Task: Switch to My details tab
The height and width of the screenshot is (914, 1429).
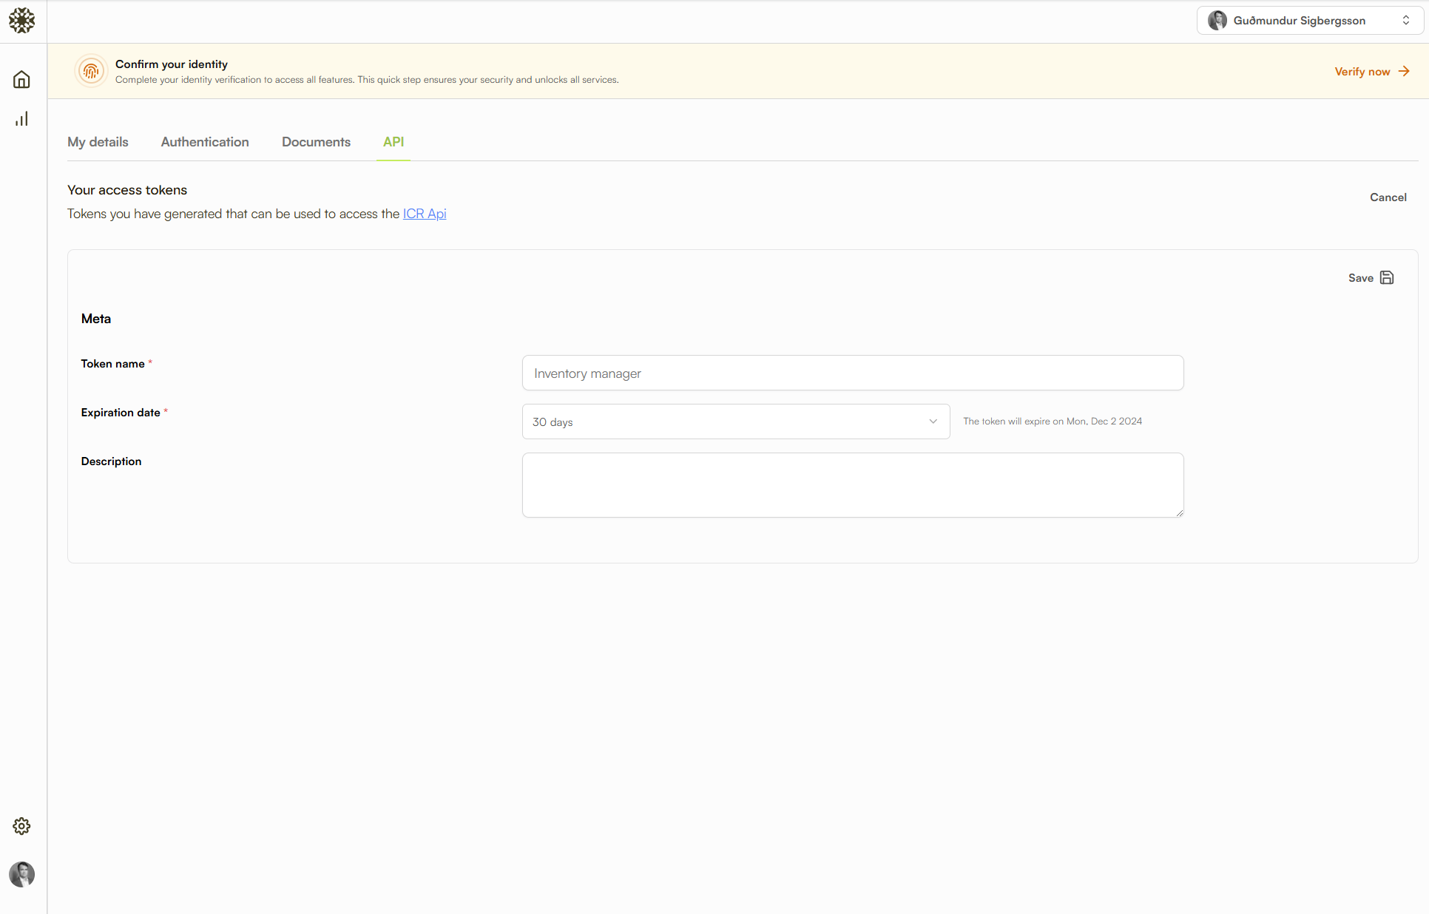Action: 98,142
